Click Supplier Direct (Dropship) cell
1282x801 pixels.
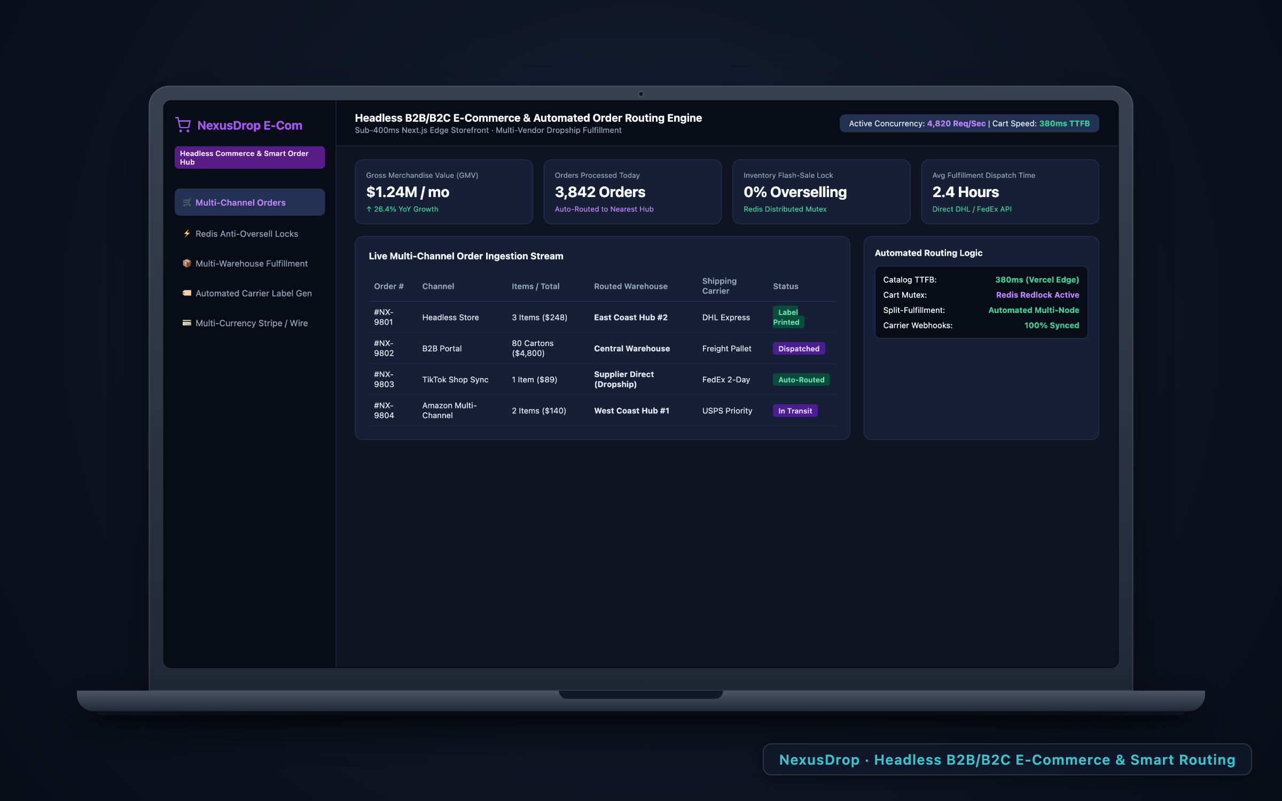pos(624,379)
